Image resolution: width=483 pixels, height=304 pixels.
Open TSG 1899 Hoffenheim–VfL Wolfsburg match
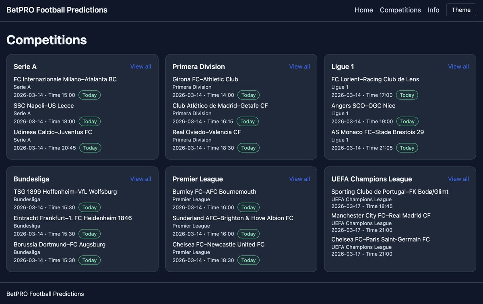coord(65,192)
